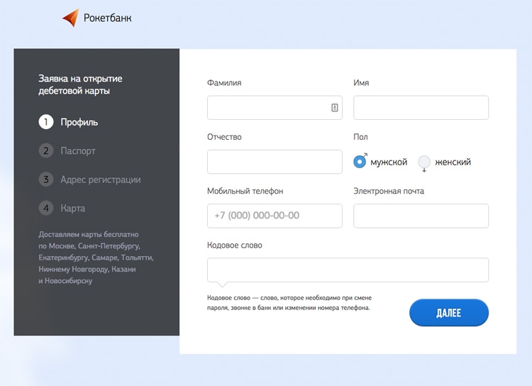This screenshot has height=386, width=532.
Task: Click the Рокетбанк brand name link
Action: point(108,18)
